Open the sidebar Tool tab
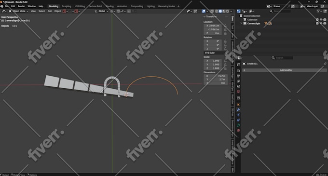This screenshot has height=176, width=328. [x=232, y=27]
